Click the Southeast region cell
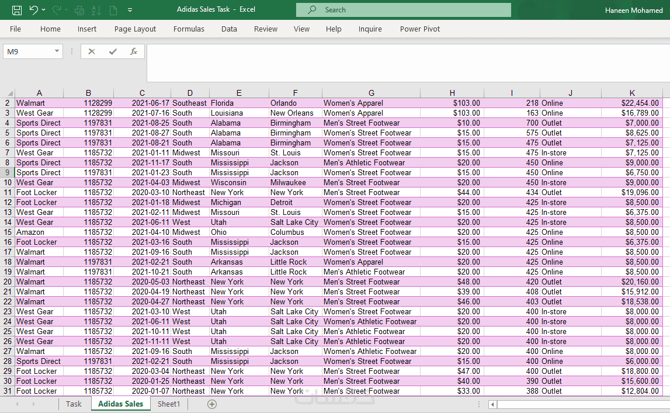 click(190, 103)
